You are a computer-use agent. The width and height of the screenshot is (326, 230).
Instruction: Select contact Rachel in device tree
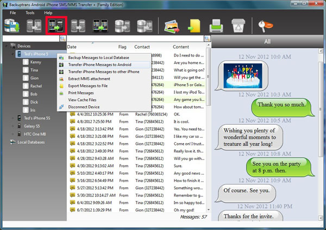pos(36,86)
